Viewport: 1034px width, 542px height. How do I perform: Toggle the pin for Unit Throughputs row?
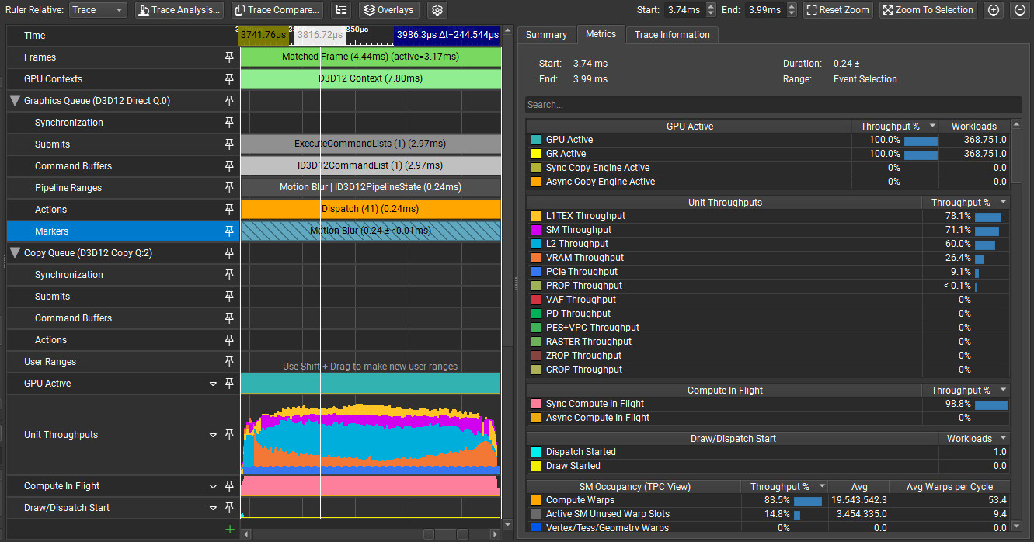[x=229, y=435]
